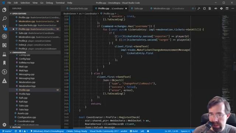This screenshot has height=133, width=236.
Task: Click the file annotations icon in editor toolbar
Action: (210, 8)
